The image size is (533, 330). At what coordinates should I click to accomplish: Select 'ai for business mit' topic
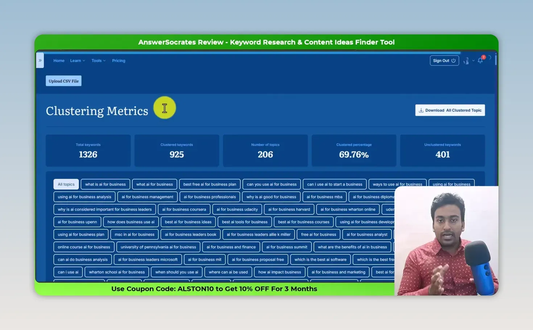tap(204, 259)
